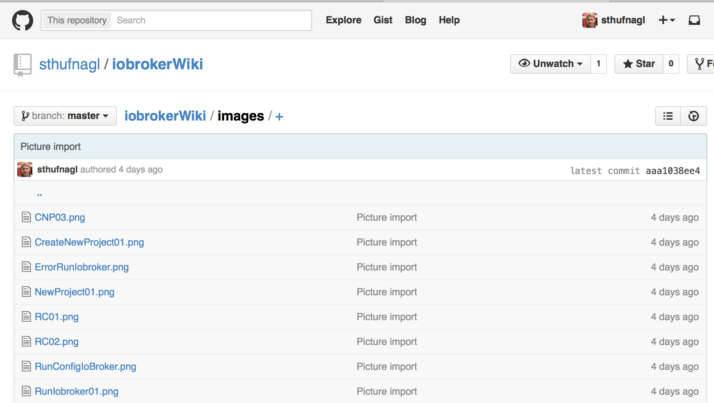Navigate up to the parent directory (..)
The height and width of the screenshot is (403, 714).
click(40, 194)
